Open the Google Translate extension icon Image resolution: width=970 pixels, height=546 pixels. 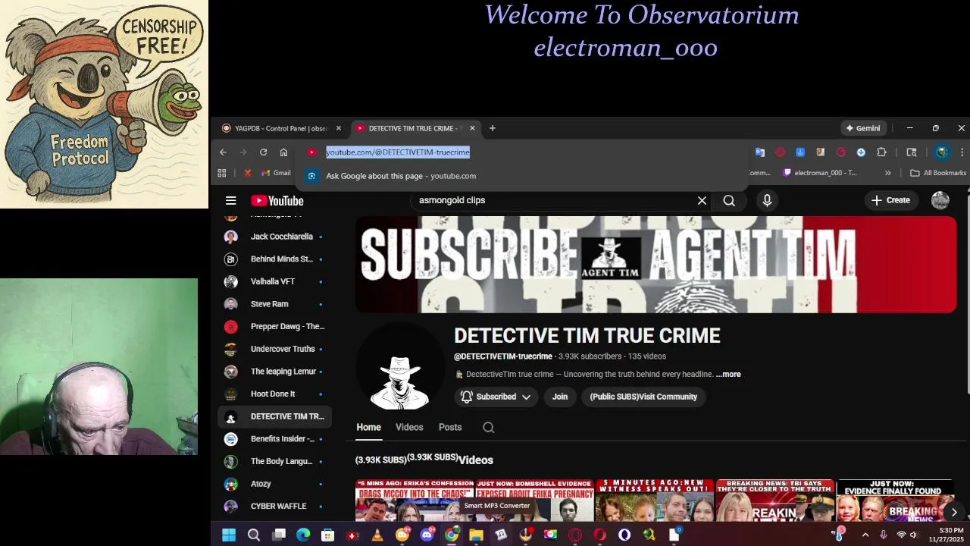(760, 152)
